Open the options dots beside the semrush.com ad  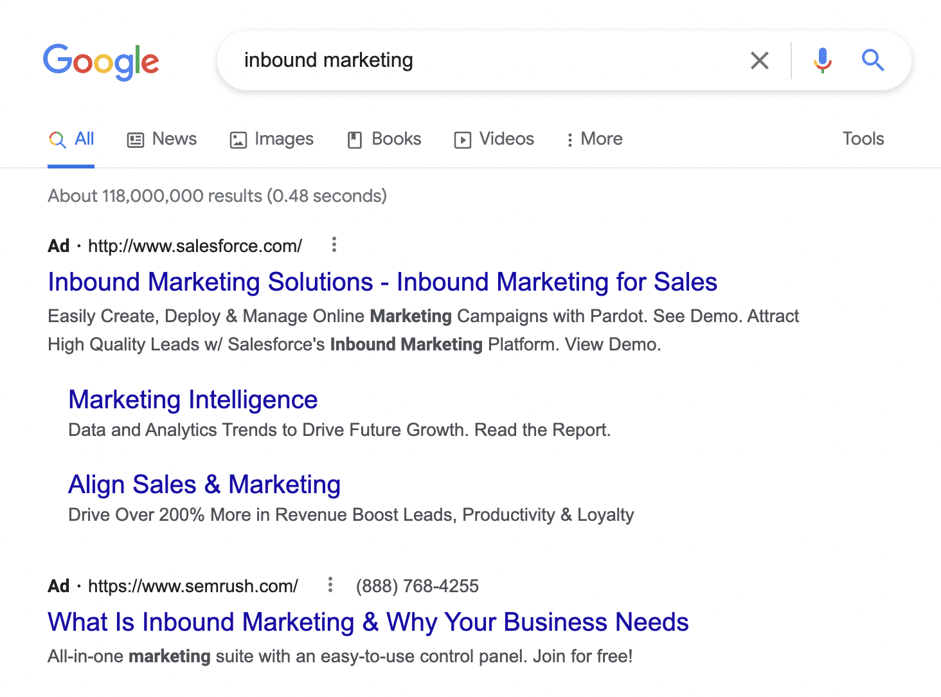pos(330,584)
